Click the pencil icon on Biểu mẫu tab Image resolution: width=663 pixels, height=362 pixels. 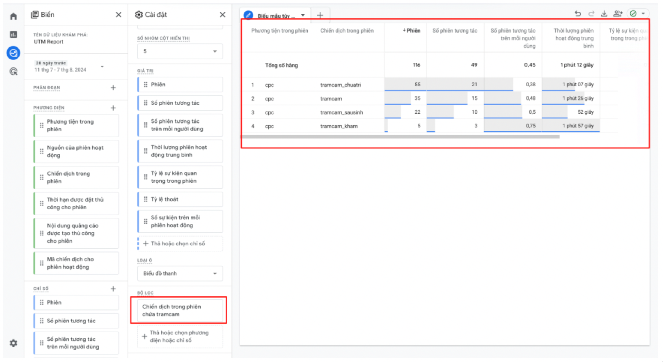coord(248,15)
